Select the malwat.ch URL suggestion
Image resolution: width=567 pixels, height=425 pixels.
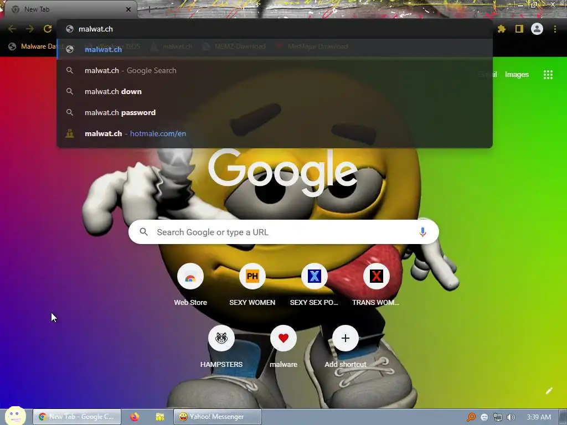275,49
